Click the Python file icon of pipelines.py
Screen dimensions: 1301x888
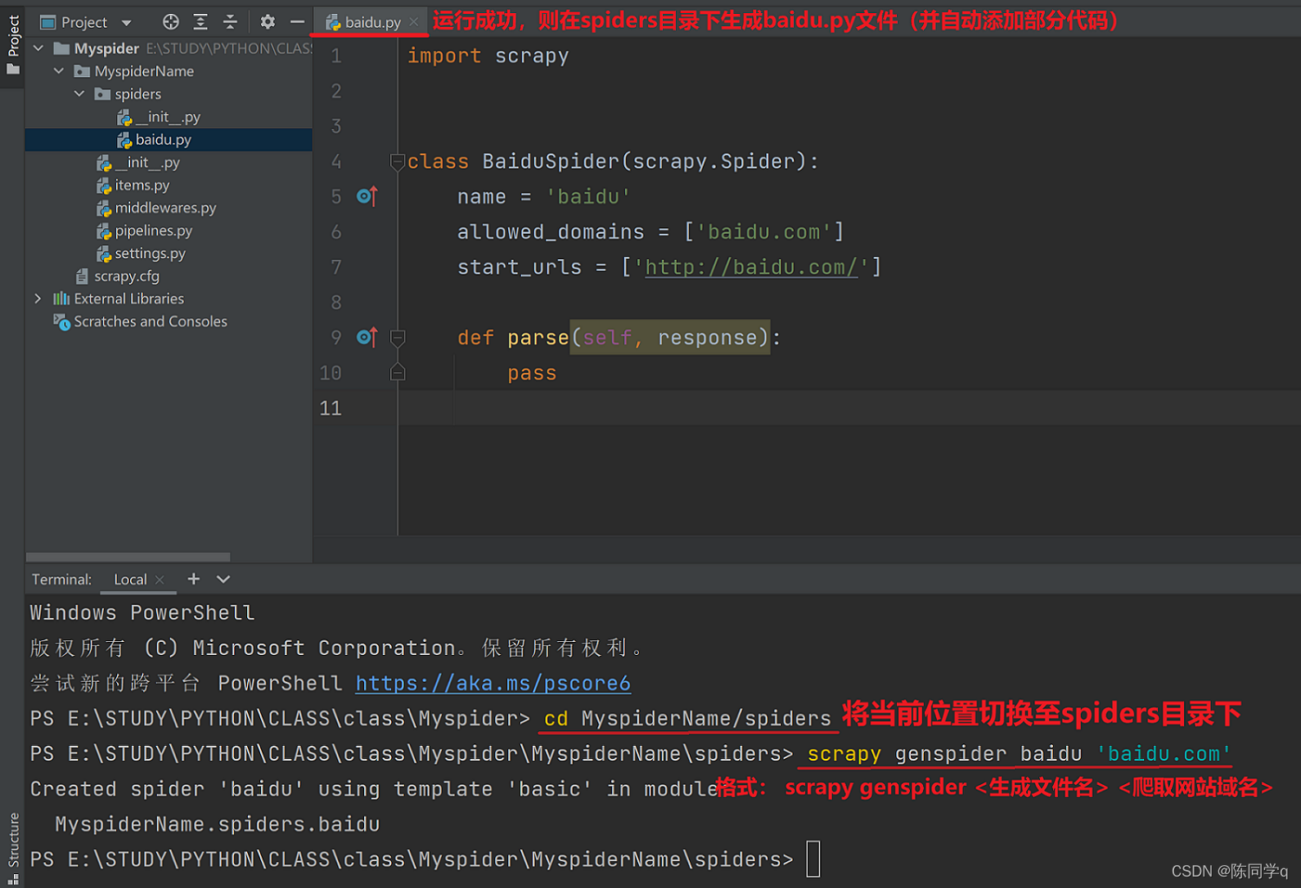tap(104, 231)
